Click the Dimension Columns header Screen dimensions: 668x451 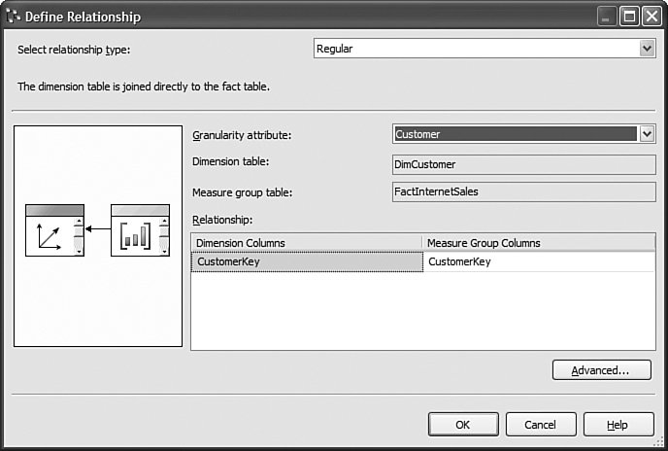coord(307,243)
